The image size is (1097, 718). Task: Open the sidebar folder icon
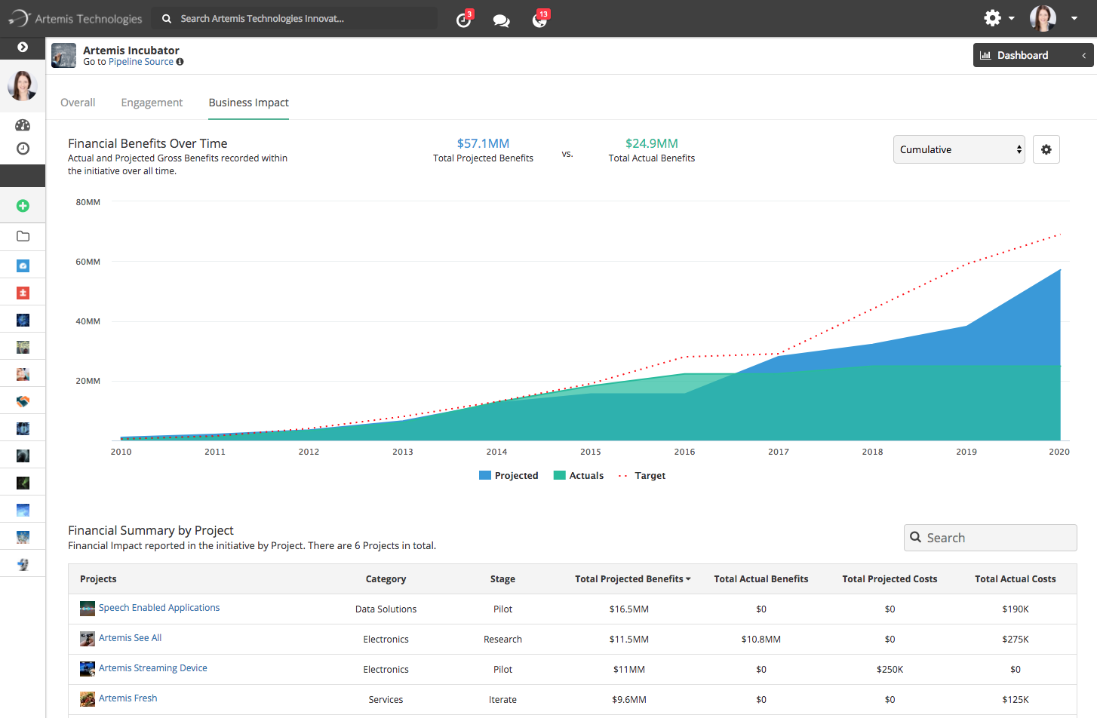click(23, 236)
